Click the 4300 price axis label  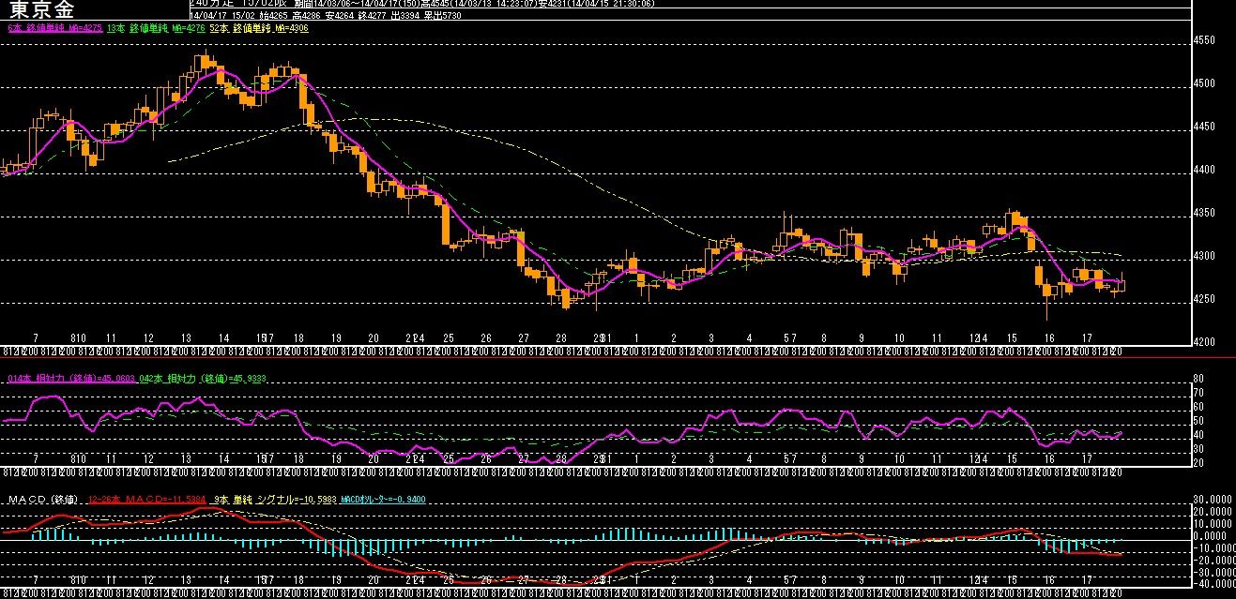[x=1205, y=256]
